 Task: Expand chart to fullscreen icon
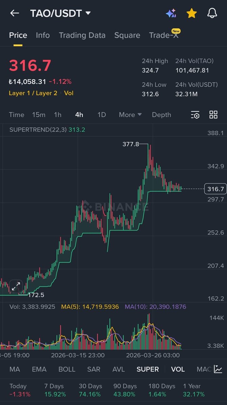[x=16, y=287]
